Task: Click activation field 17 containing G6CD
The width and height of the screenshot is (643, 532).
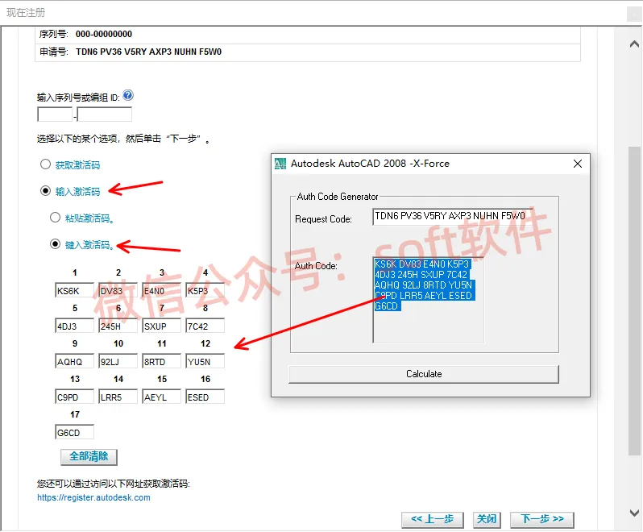Action: pyautogui.click(x=75, y=432)
